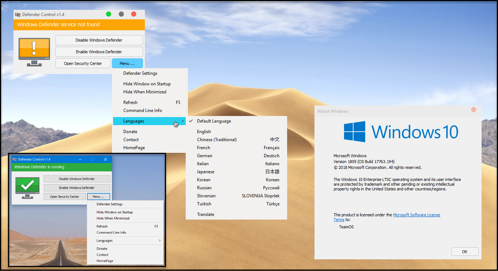This screenshot has width=498, height=271.
Task: Choose Italian language
Action: point(236,164)
